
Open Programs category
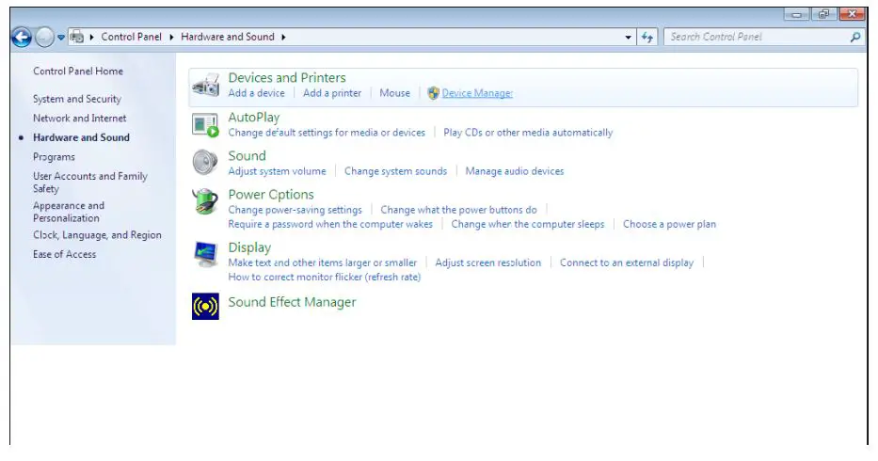pos(54,157)
